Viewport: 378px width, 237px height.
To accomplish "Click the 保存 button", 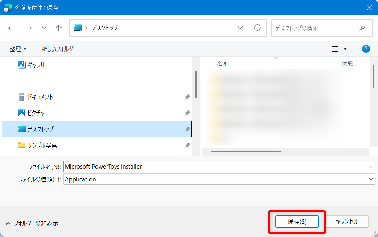I will click(x=297, y=221).
